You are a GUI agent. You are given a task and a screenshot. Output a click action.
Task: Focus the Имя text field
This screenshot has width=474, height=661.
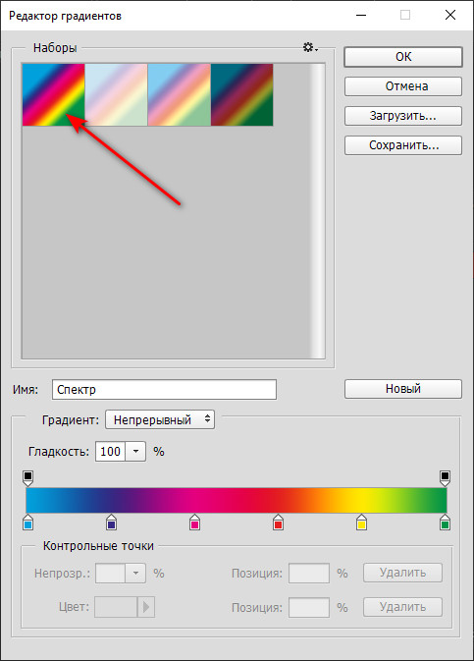164,390
